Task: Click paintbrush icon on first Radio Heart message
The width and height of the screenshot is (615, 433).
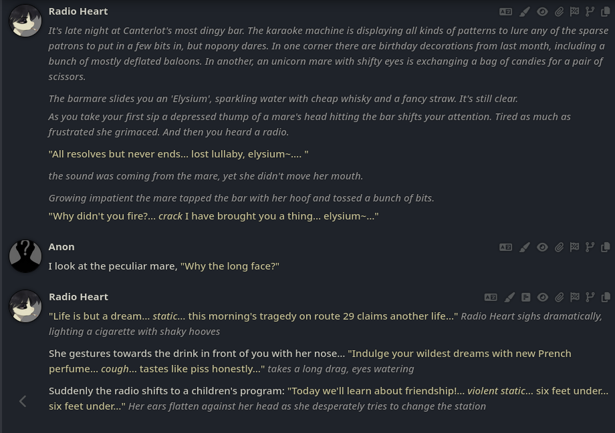Action: pos(525,11)
